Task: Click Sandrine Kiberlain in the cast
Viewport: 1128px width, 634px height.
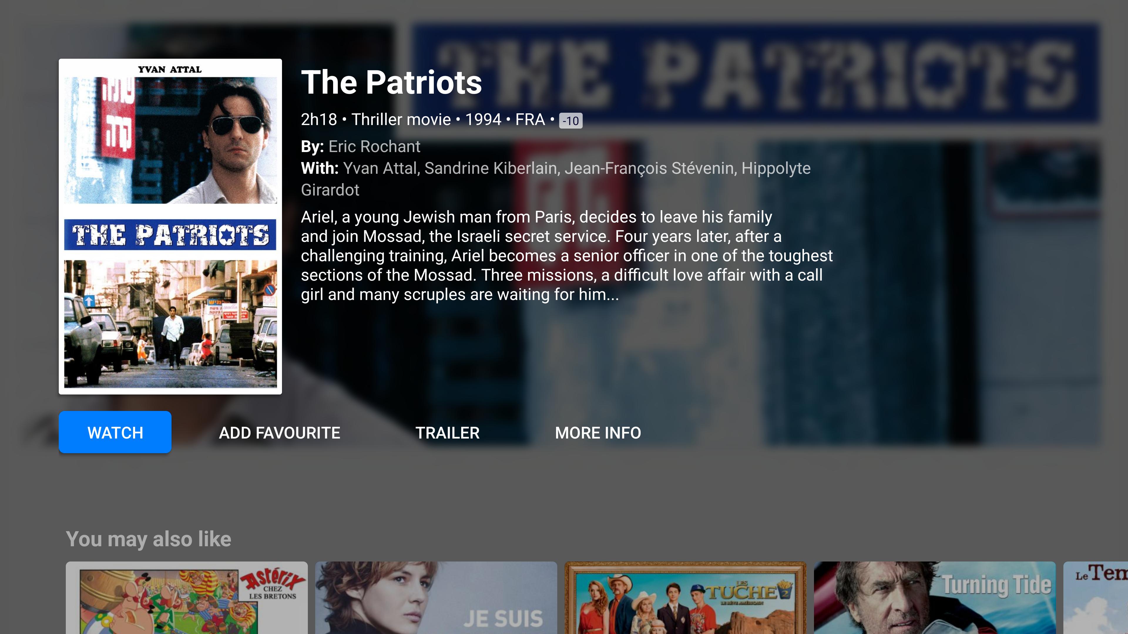Action: (491, 168)
